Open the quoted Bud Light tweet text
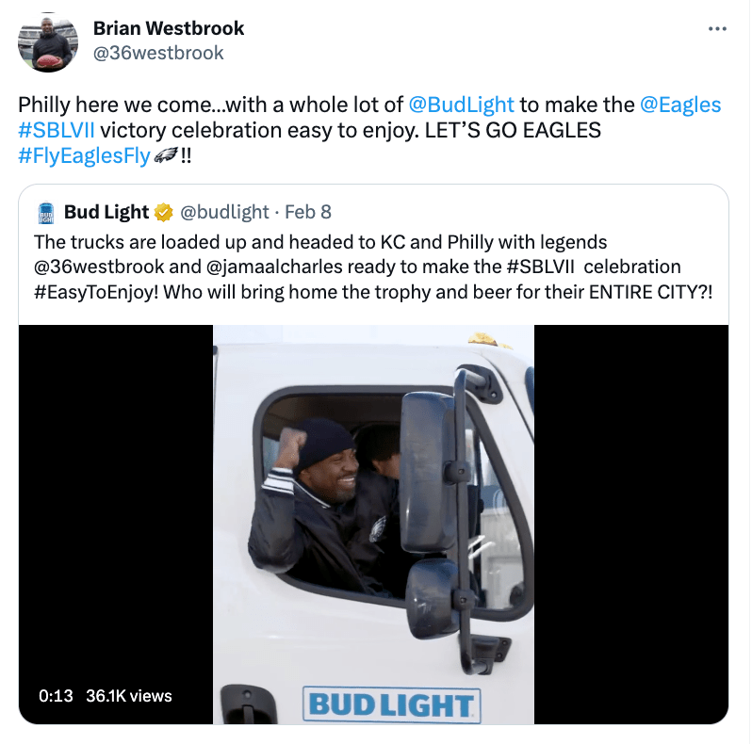Screen dimensions: 752x744 coord(372,267)
